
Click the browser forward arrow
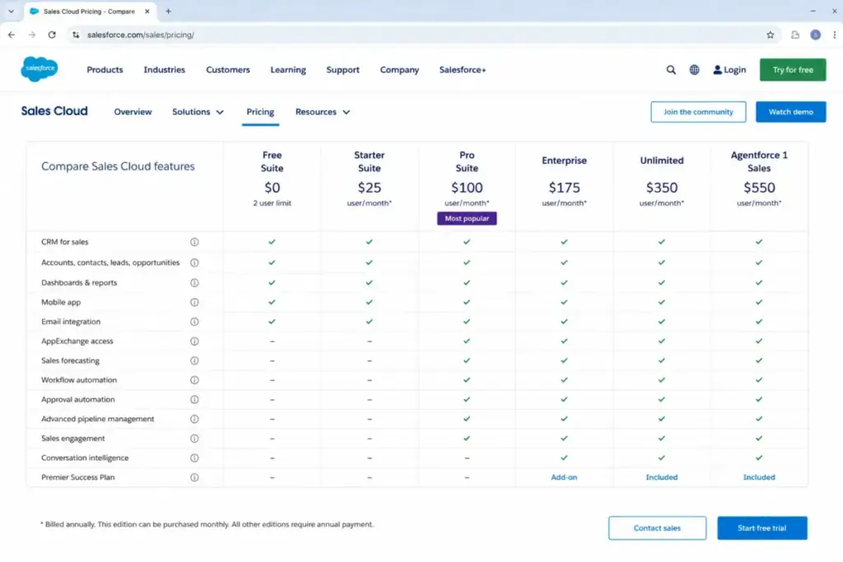tap(32, 35)
